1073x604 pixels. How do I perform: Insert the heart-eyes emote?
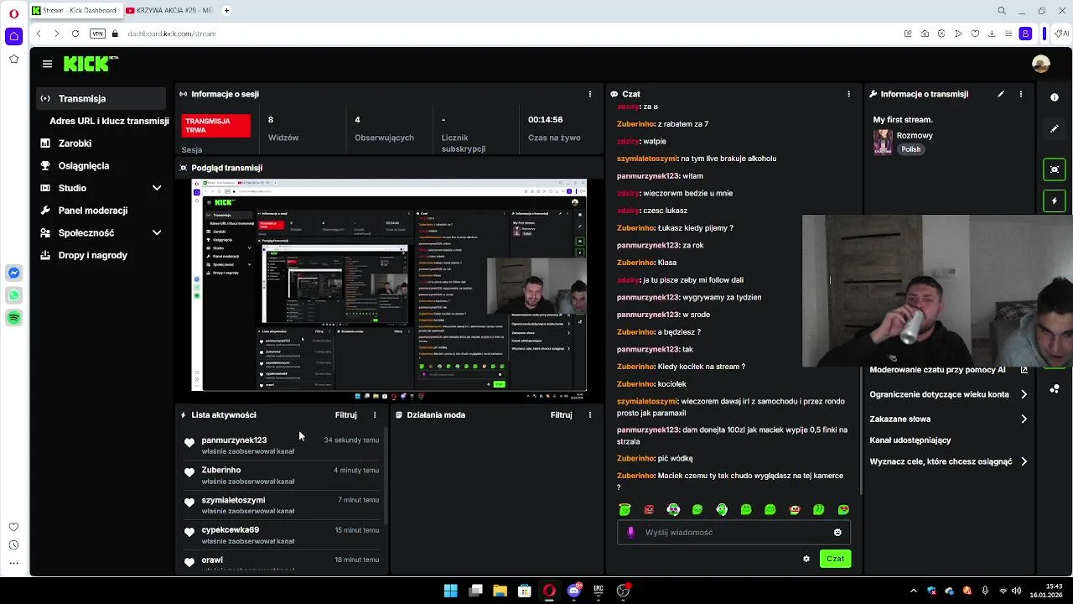pos(843,509)
